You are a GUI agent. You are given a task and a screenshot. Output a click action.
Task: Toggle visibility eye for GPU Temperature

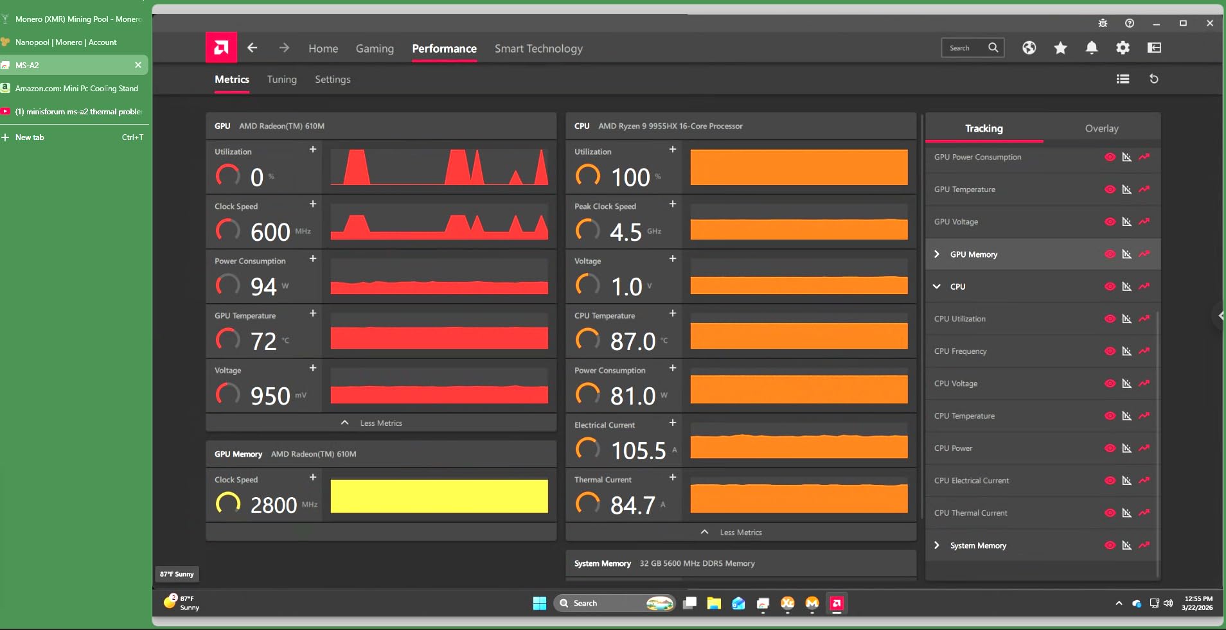pos(1110,189)
